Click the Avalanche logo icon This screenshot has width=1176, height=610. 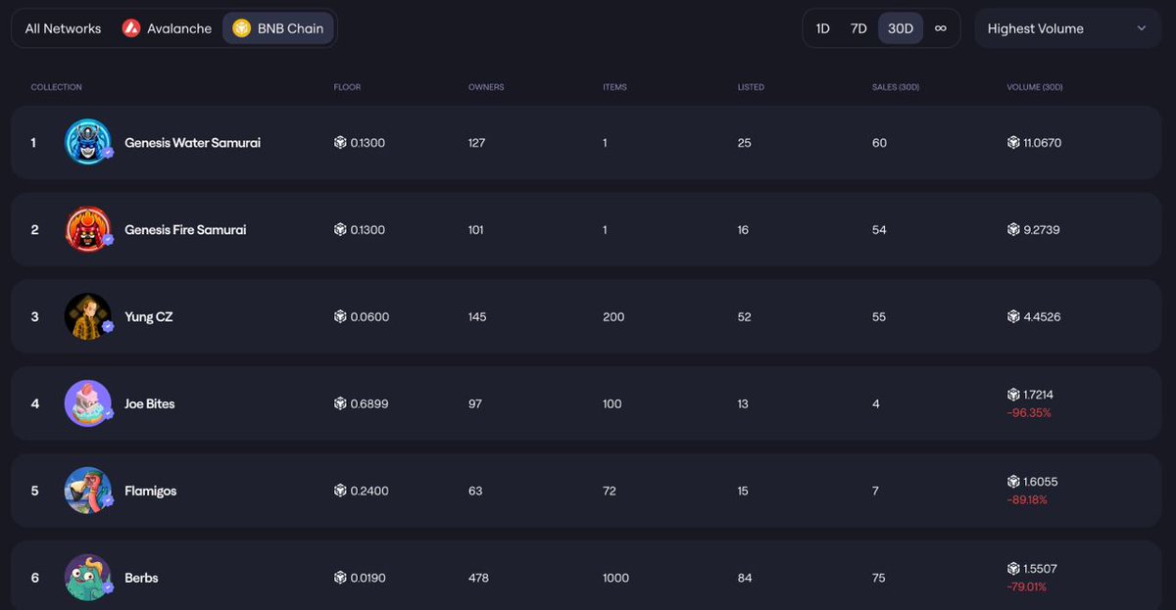pos(131,28)
